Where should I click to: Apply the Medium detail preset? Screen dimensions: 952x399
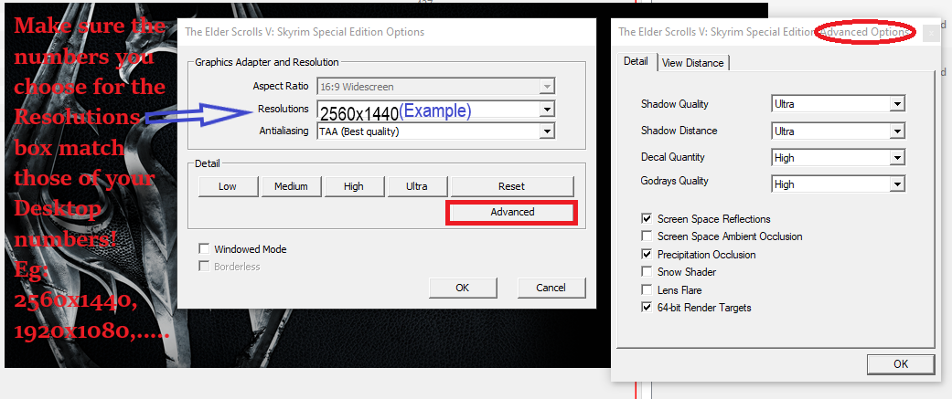pos(291,186)
